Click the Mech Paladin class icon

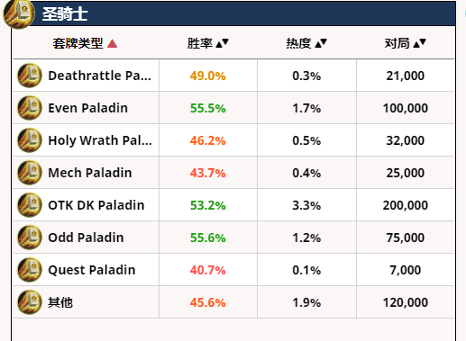tap(30, 173)
